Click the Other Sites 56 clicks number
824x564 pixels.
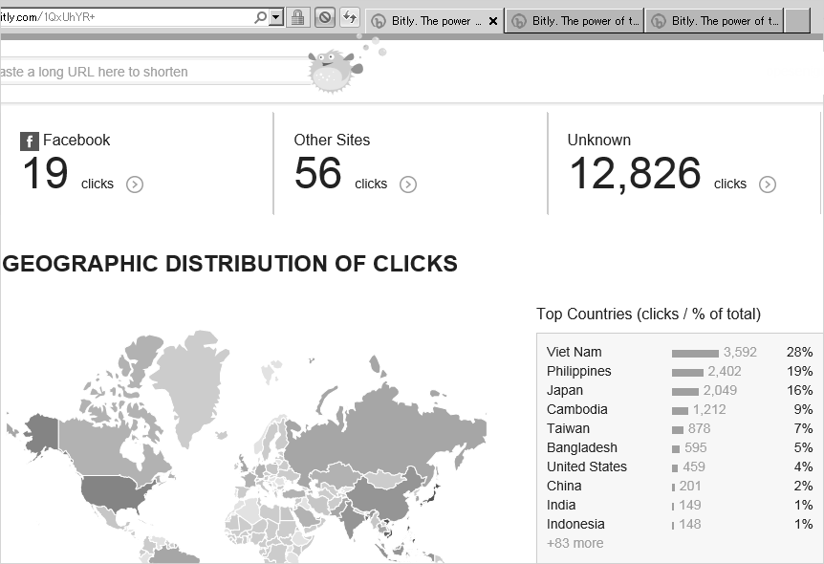(x=318, y=173)
